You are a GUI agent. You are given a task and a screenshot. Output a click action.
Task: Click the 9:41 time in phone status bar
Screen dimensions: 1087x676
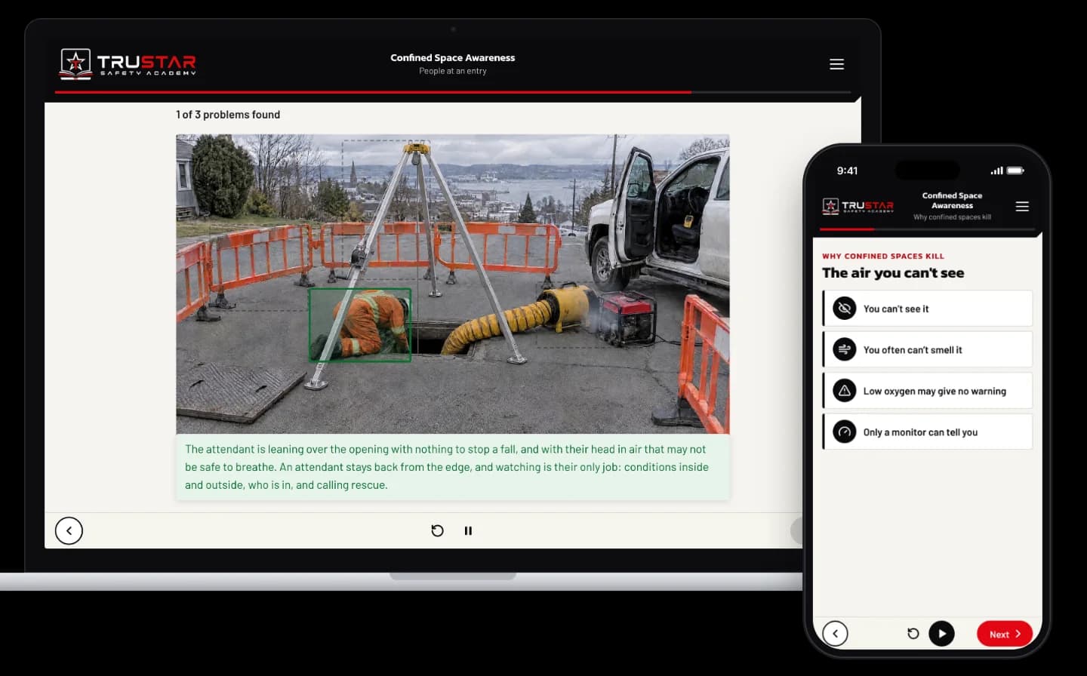pyautogui.click(x=847, y=171)
